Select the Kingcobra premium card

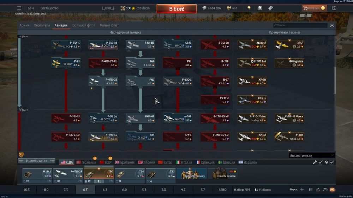pos(289,63)
